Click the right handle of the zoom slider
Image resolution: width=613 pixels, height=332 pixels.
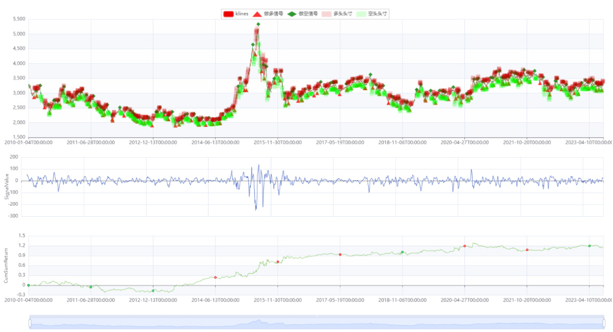tap(604, 323)
